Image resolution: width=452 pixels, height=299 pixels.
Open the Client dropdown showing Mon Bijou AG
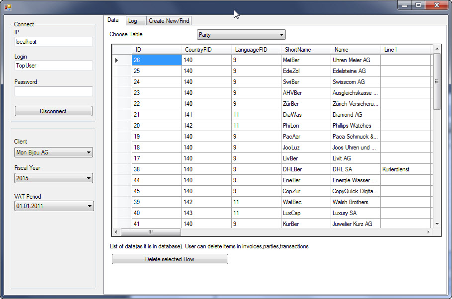(x=54, y=152)
